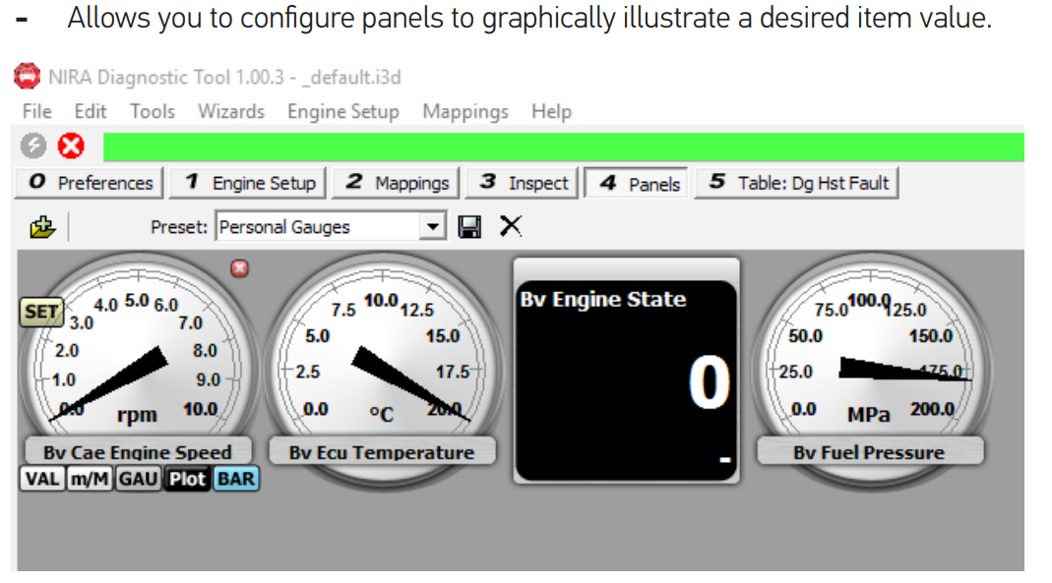Click the red X disconnect icon
This screenshot has height=583, width=1052.
(x=71, y=146)
